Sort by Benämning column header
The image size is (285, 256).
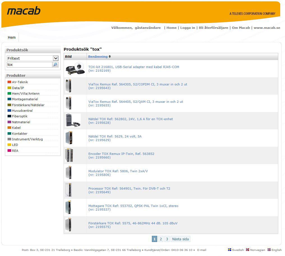(98, 57)
